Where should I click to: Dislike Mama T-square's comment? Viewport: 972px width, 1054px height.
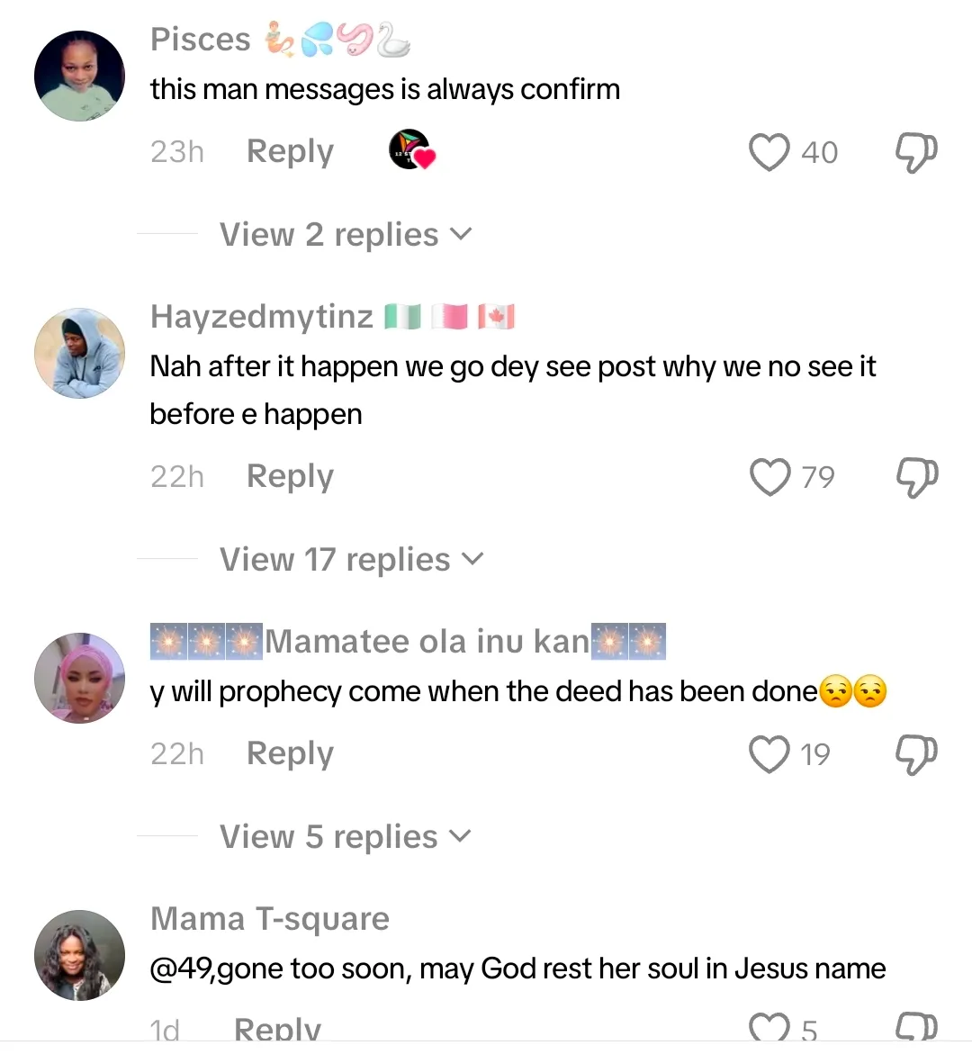pos(916,1029)
